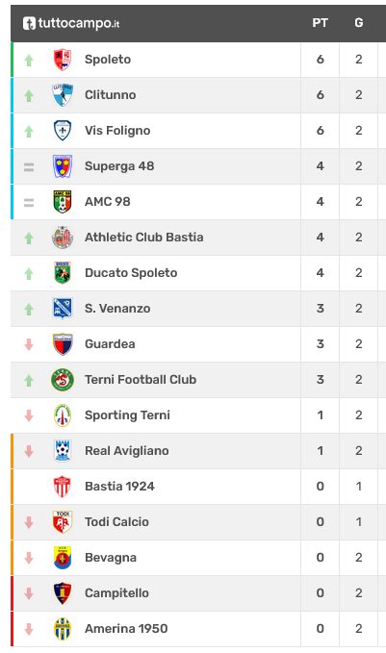Click the green up arrow beside Spoleto
Image resolution: width=386 pixels, height=653 pixels.
coord(29,61)
